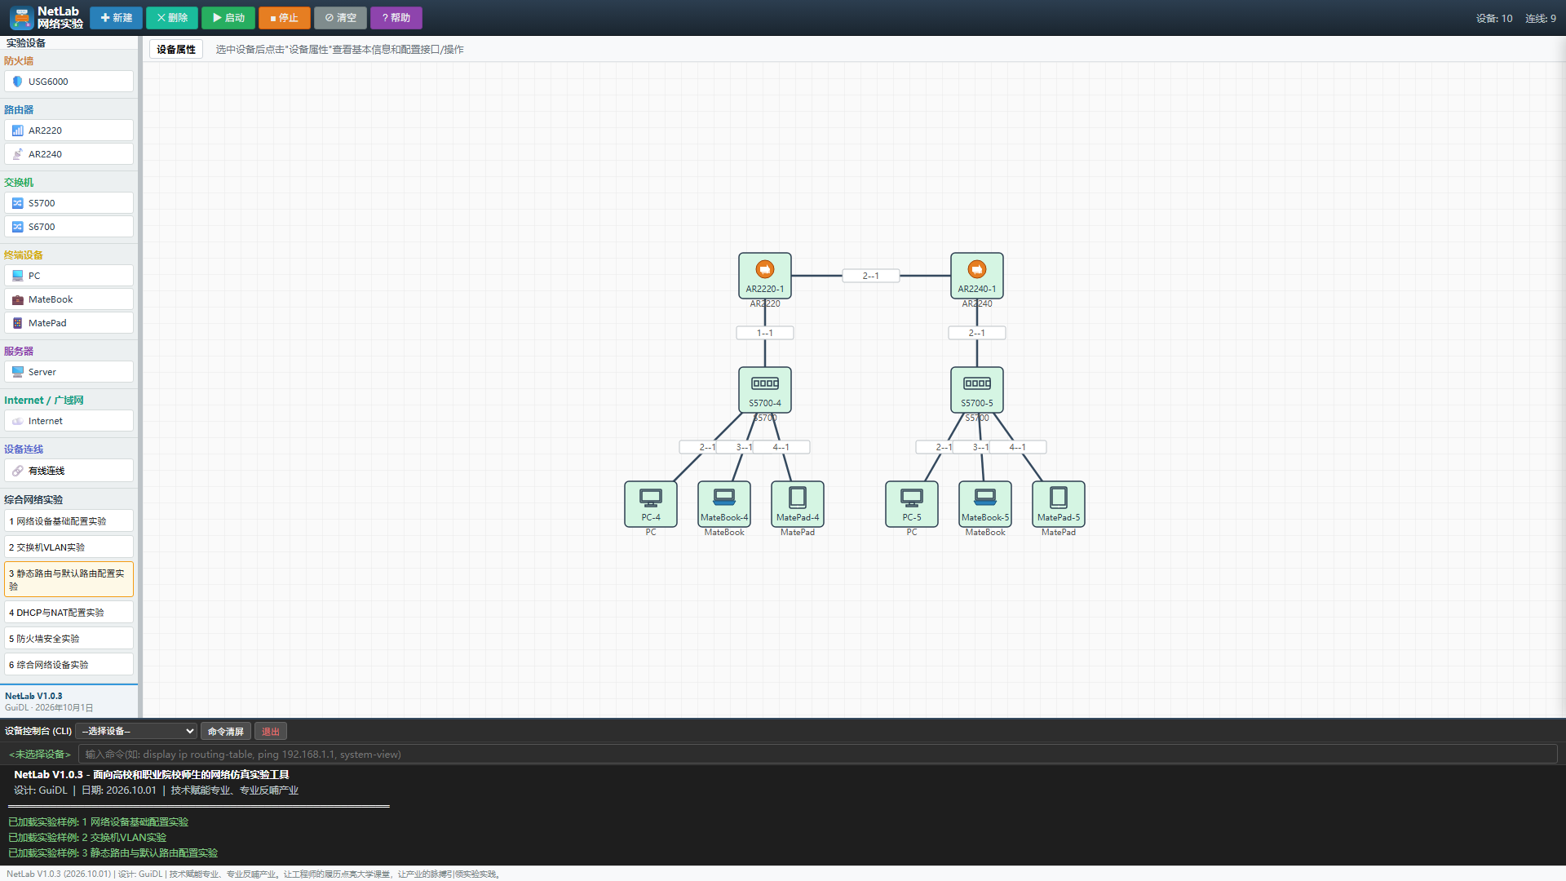Select the PC-4 device node
Screen dimensions: 1566x881
coord(650,504)
